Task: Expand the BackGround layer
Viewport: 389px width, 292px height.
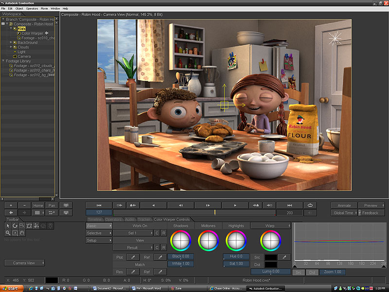Action: 11,42
